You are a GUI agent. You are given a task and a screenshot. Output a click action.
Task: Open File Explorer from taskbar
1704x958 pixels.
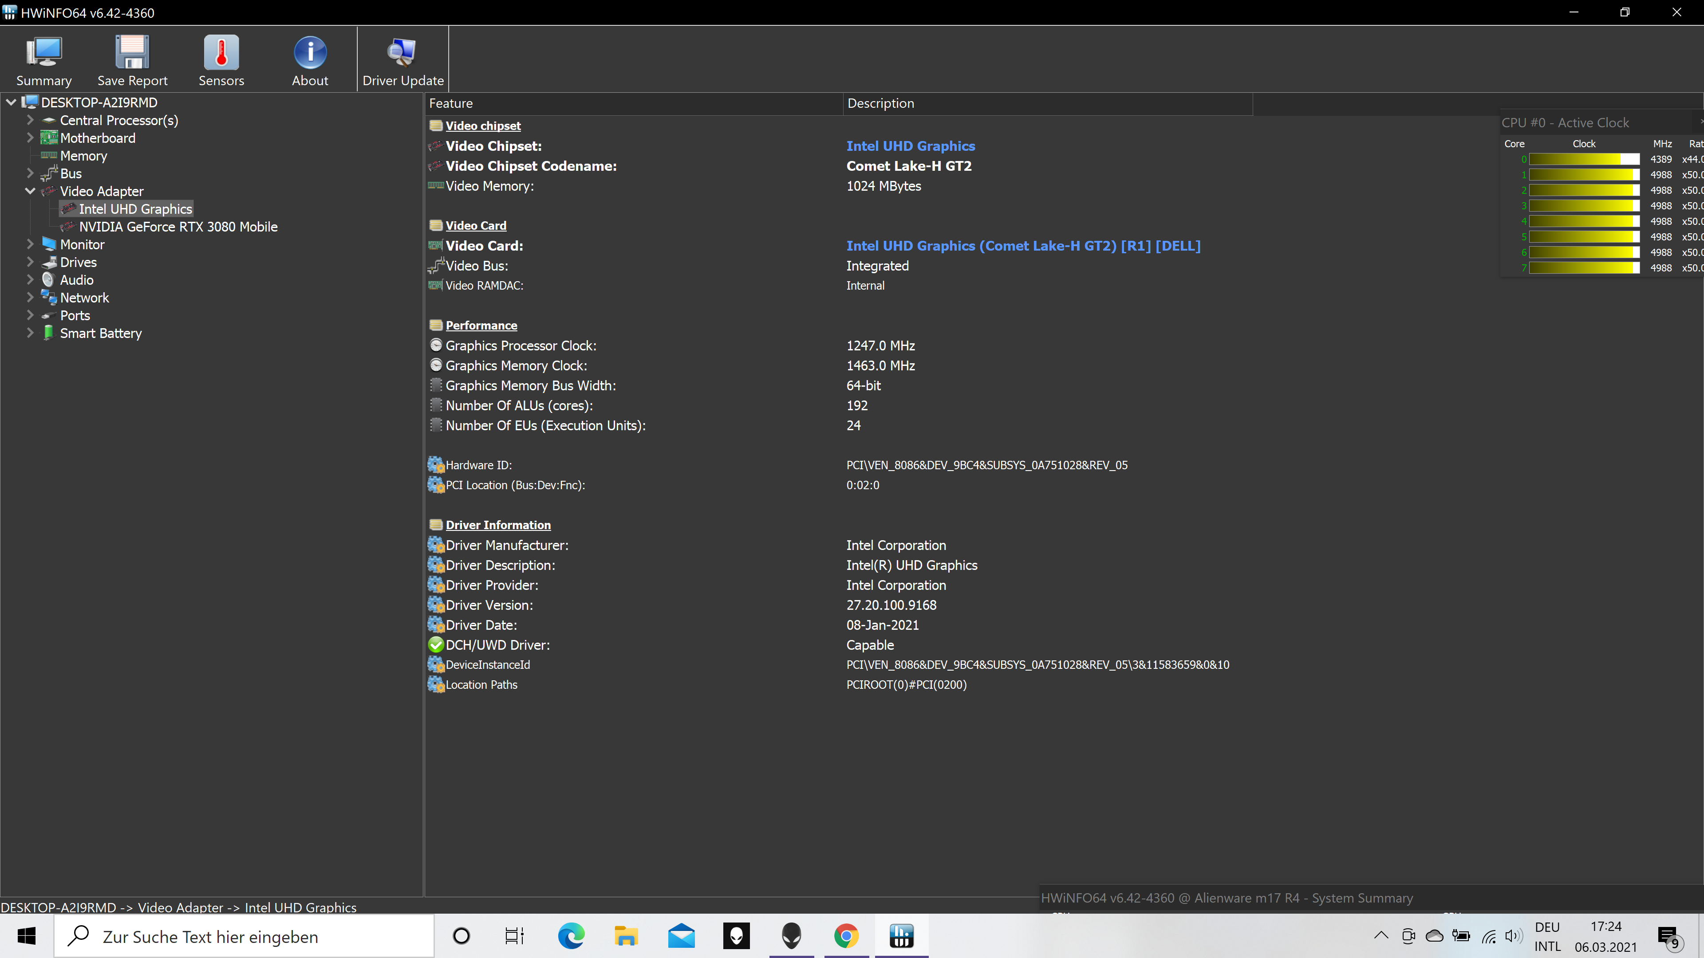(x=626, y=936)
